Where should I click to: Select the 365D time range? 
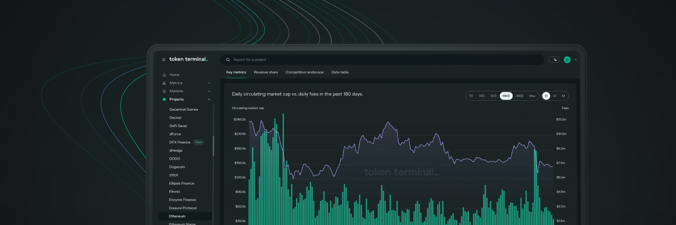pyautogui.click(x=520, y=96)
